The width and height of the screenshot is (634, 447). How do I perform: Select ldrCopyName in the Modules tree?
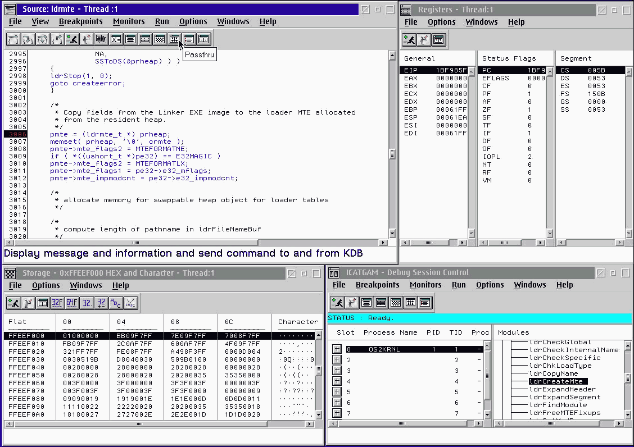click(554, 373)
